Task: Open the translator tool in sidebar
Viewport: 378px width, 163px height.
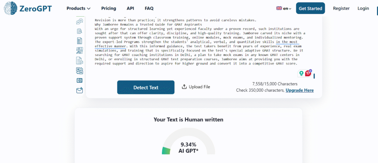Action: [79, 70]
